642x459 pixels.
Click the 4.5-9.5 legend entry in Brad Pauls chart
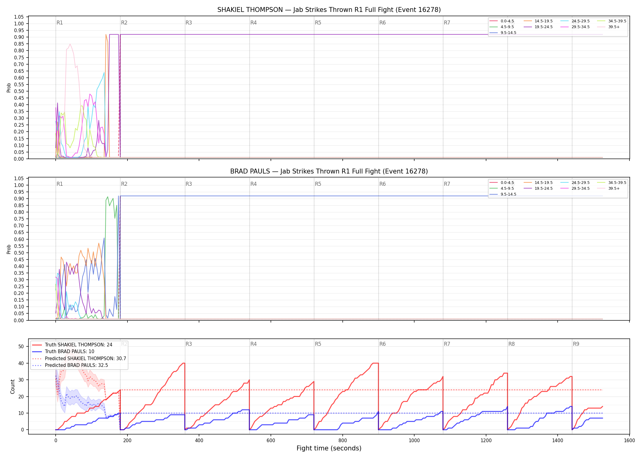tap(502, 188)
